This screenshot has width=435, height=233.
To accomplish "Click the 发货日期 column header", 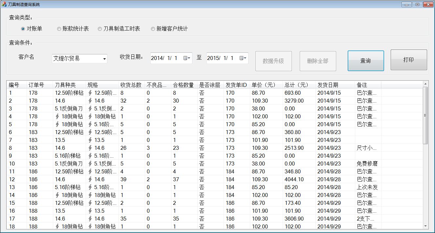I will (328, 85).
